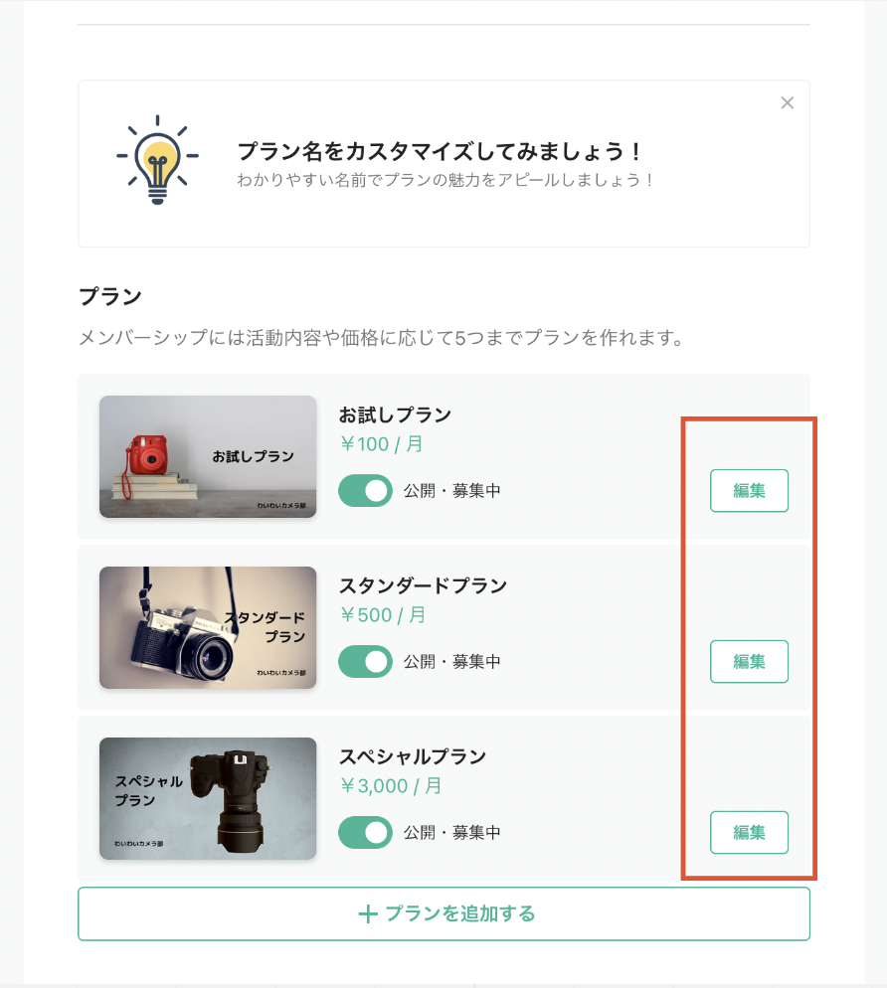Edit the スタンダードプラン plan
The image size is (887, 988).
coord(749,662)
